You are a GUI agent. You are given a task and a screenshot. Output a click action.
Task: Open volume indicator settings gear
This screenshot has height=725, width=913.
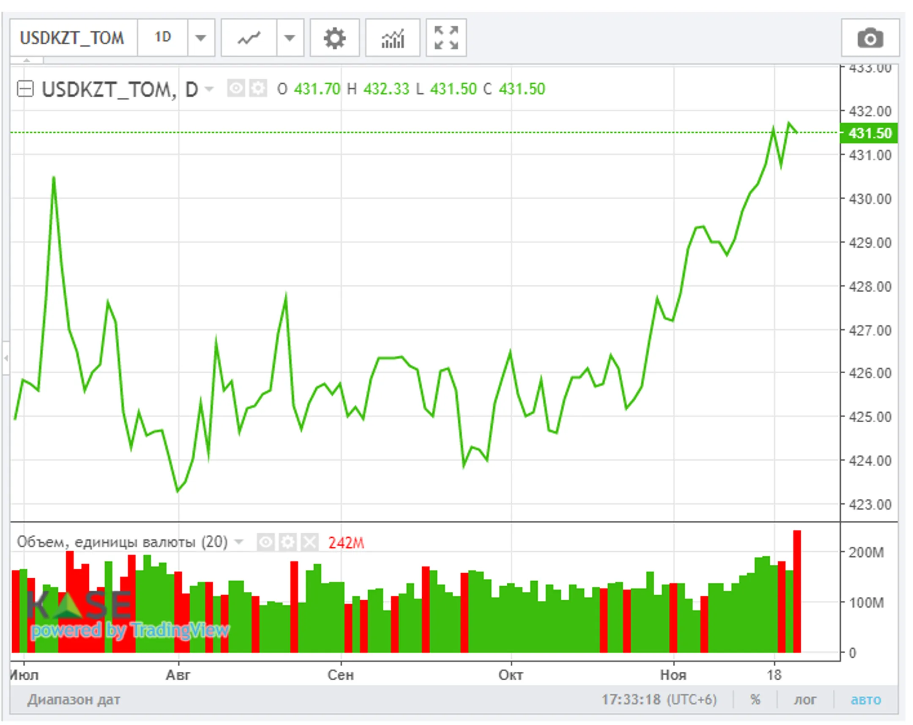[287, 542]
